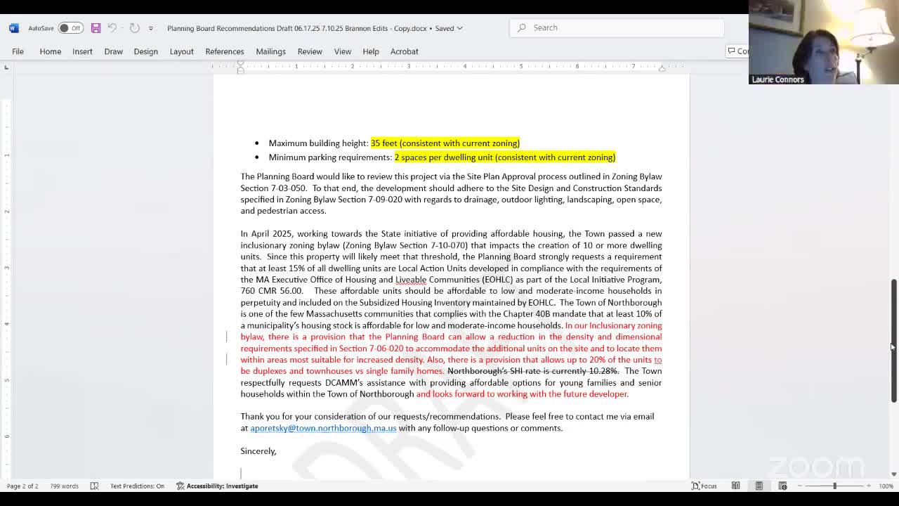Save the document with the Save icon
899x506 pixels.
click(x=96, y=28)
